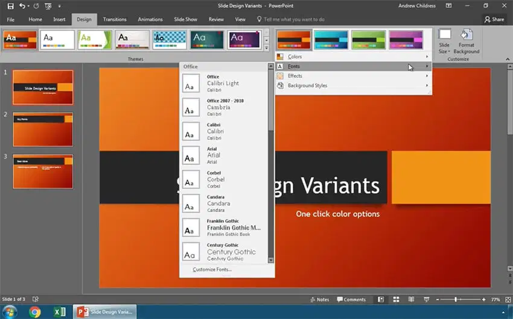Choose the Candara font pair
The height and width of the screenshot is (319, 513).
(x=224, y=203)
